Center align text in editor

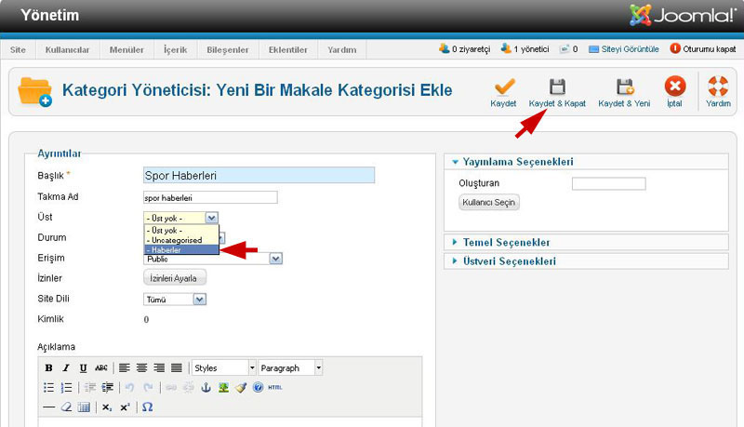point(141,367)
